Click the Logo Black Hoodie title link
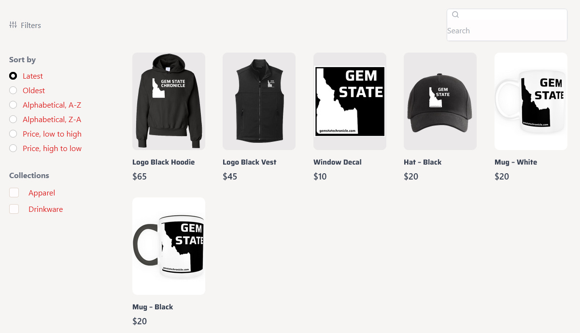580x333 pixels. point(163,162)
